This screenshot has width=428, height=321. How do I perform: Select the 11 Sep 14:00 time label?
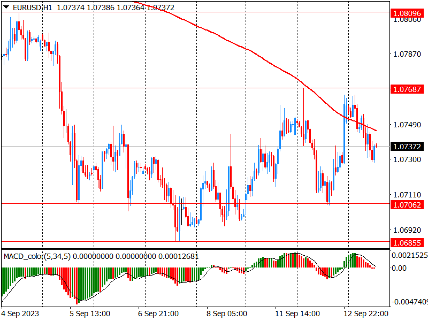point(297,314)
